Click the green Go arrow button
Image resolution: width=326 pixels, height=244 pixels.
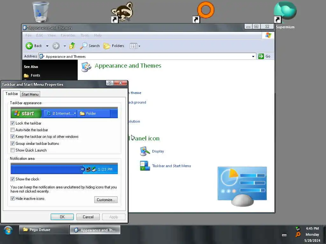[261, 56]
